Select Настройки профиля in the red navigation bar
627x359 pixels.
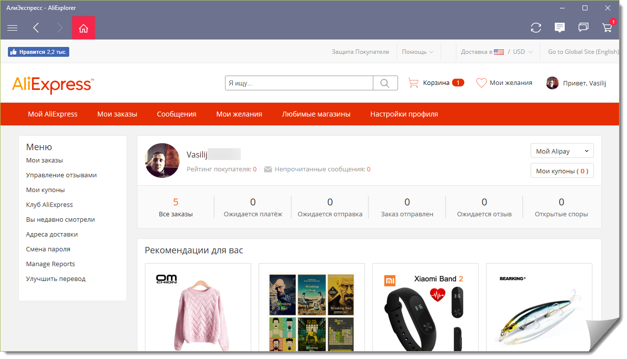point(404,114)
